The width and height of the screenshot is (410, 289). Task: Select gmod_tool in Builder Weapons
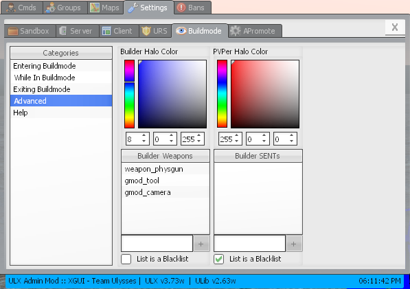pyautogui.click(x=166, y=181)
